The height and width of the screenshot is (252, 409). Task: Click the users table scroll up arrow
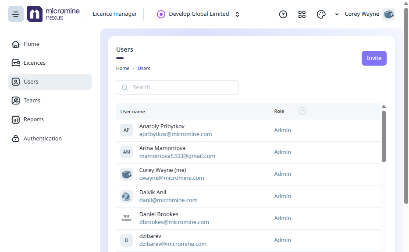pyautogui.click(x=384, y=106)
